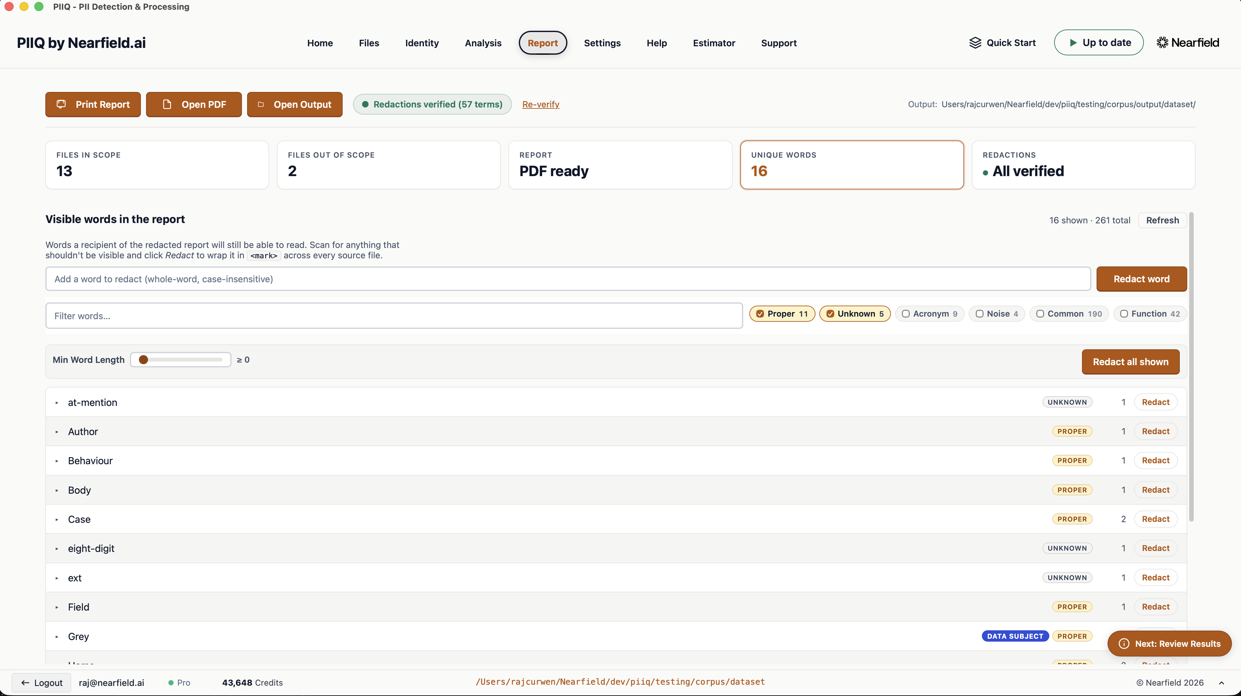Click the green Pro status dot
Screen dimensions: 1241x696
[171, 682]
